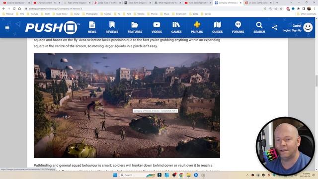Screen dimensions: 318x179
Task: Open the Medical bookmarks folder
Action: (x=8, y=14)
